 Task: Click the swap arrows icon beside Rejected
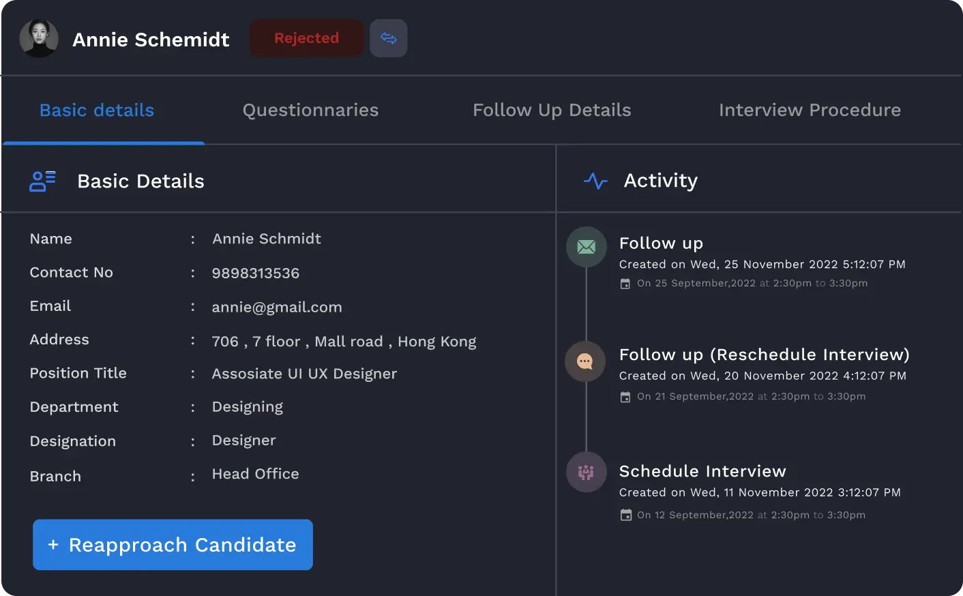(x=388, y=38)
